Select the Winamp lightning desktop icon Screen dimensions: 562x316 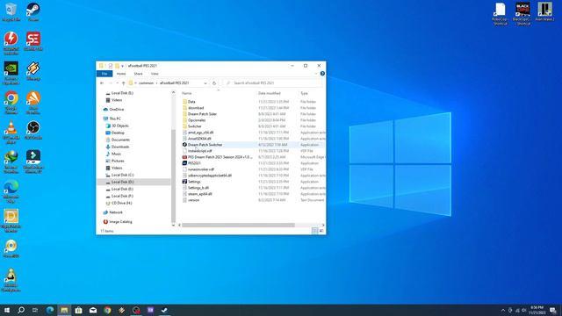[x=33, y=70]
